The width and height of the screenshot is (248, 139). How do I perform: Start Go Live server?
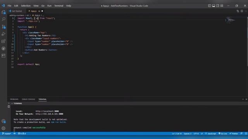(223, 134)
